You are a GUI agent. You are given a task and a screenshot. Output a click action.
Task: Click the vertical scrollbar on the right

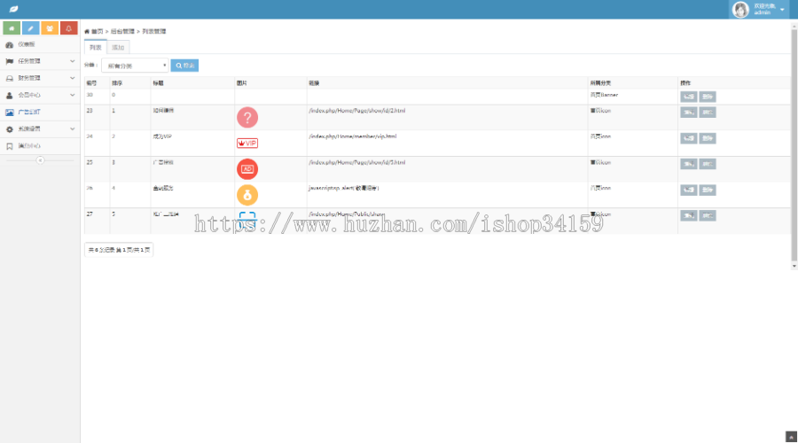click(x=794, y=145)
